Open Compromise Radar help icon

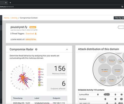click(x=36, y=49)
